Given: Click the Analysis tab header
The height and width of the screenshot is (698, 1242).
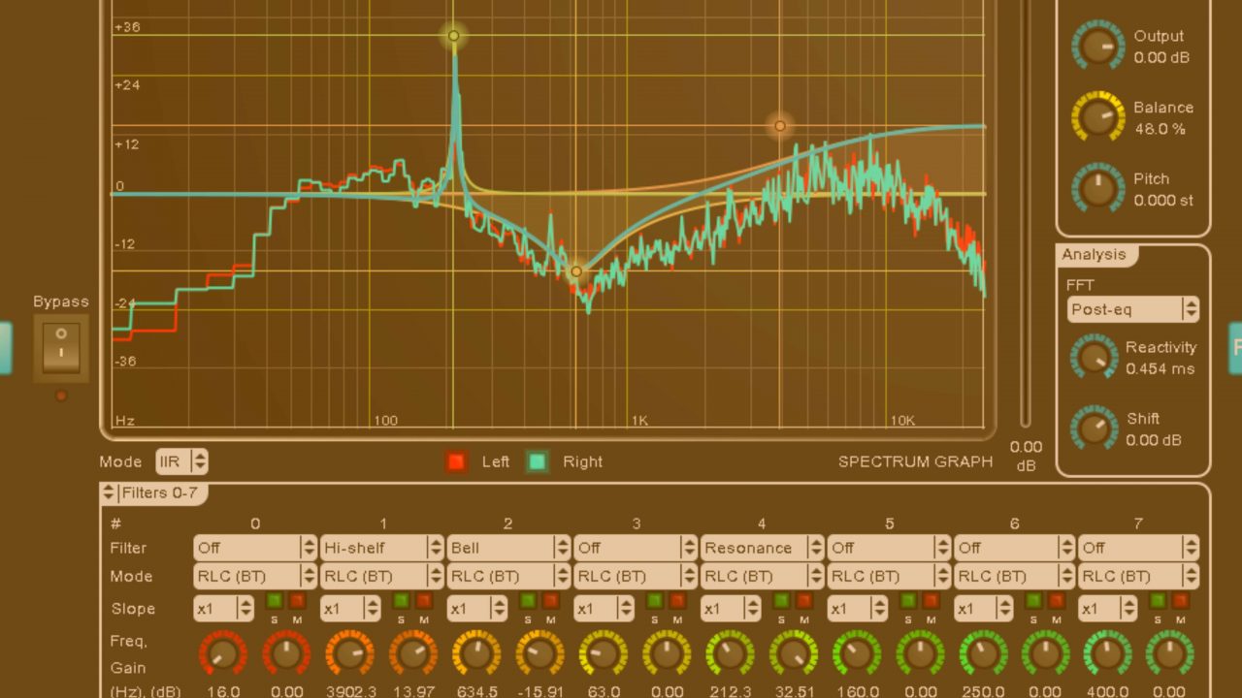Looking at the screenshot, I should click(x=1094, y=255).
